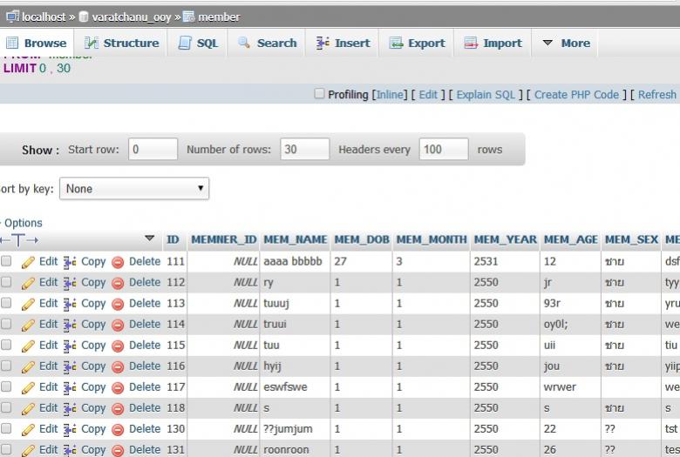Sort by the ID column header
The width and height of the screenshot is (680, 457).
pyautogui.click(x=173, y=239)
